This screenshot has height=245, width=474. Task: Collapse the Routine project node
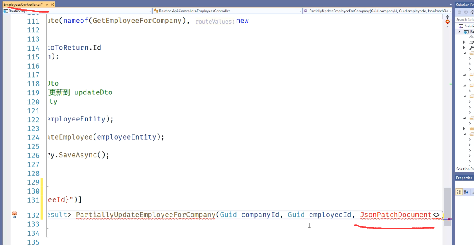(460, 32)
